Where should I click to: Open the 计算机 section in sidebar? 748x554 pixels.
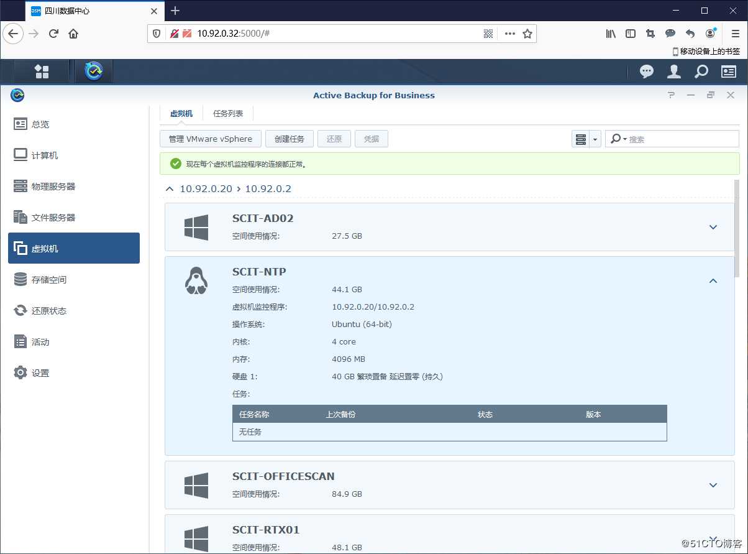click(x=74, y=155)
